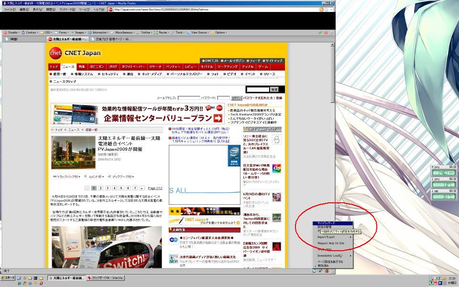
Task: Click the red stop icon beside URL
Action: tap(110, 10)
